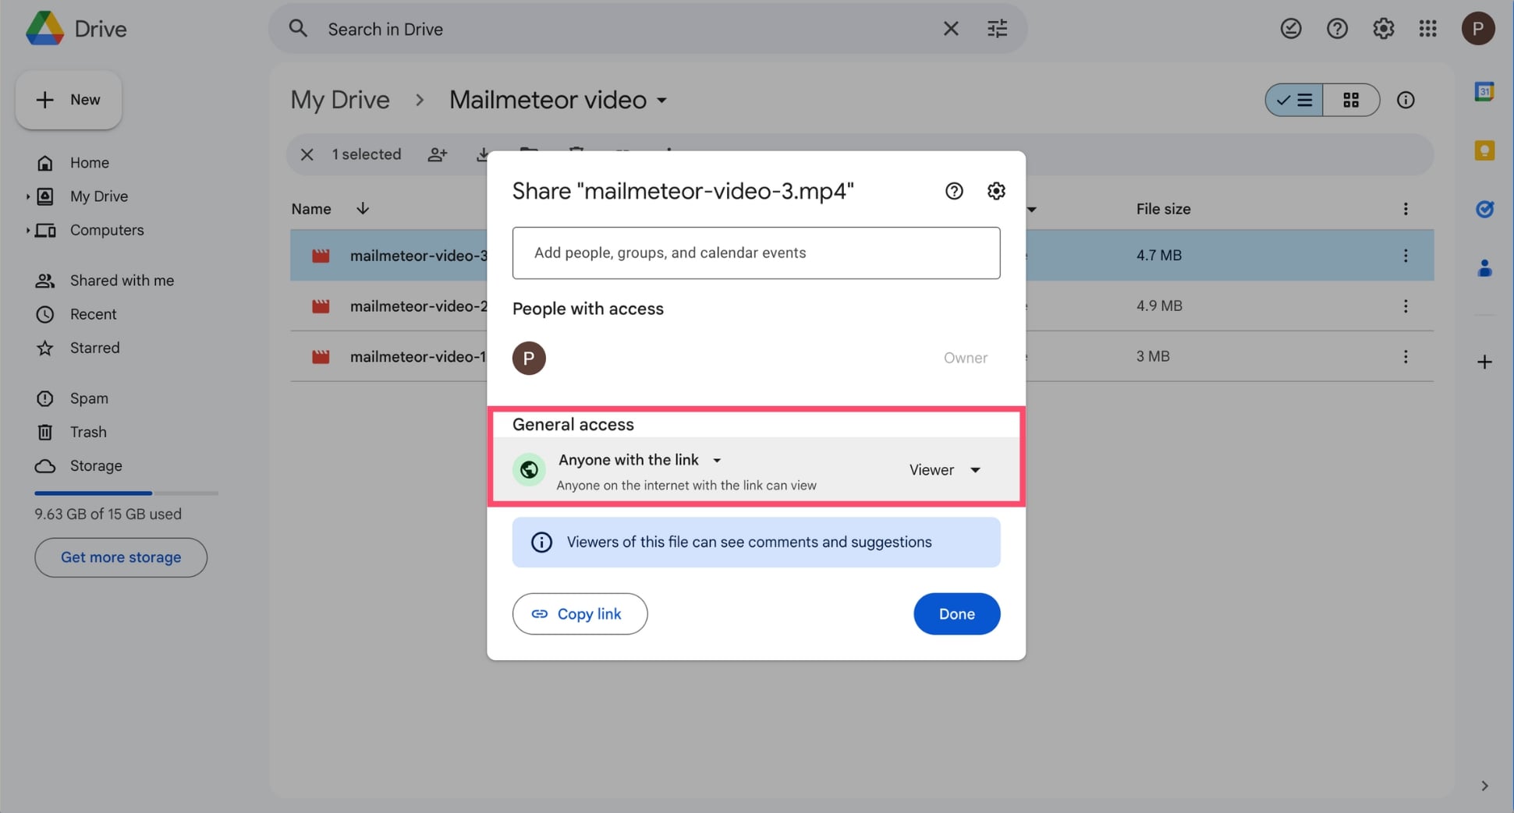Image resolution: width=1514 pixels, height=813 pixels.
Task: Switch to list layout view
Action: click(x=1294, y=100)
